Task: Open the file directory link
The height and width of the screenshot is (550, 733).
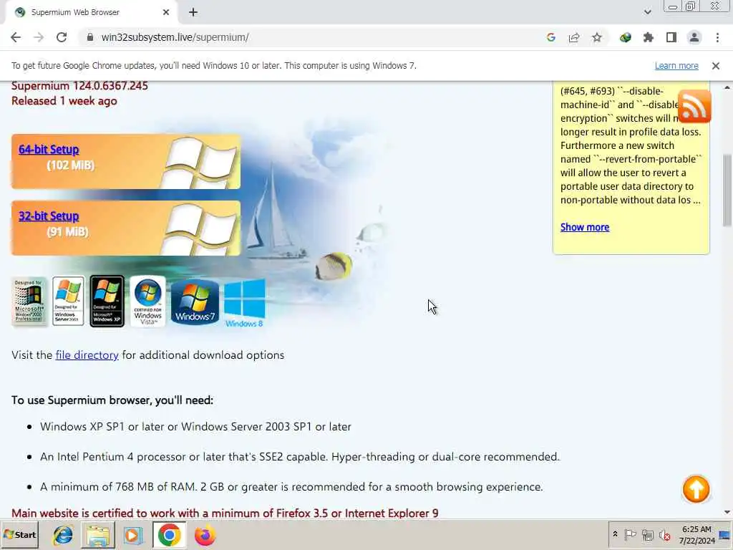Action: tap(87, 355)
